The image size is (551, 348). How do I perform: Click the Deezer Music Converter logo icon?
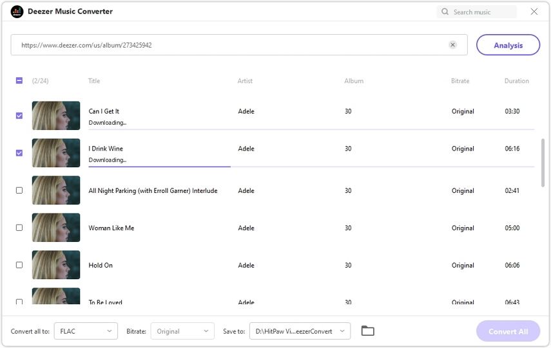coord(17,12)
